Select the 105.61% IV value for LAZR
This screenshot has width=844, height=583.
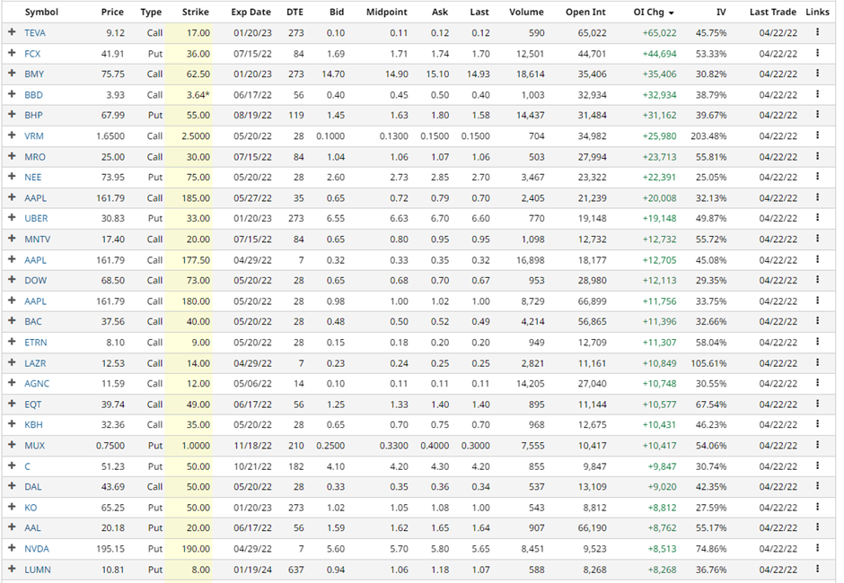[708, 363]
